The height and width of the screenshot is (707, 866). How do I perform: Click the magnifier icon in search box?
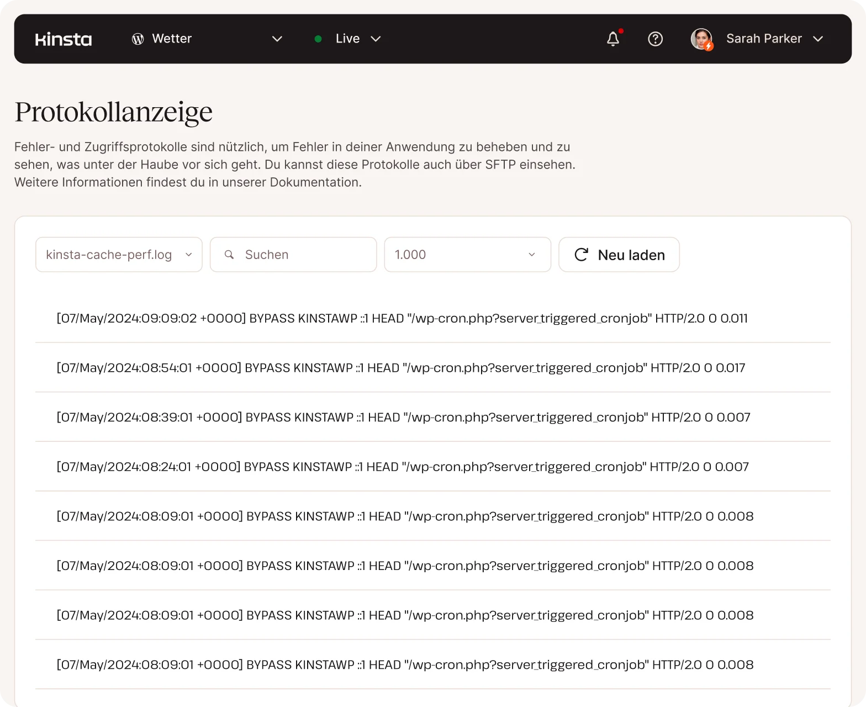229,255
